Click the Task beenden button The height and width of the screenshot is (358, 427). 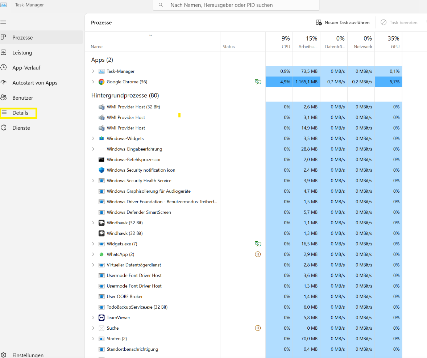pos(399,22)
